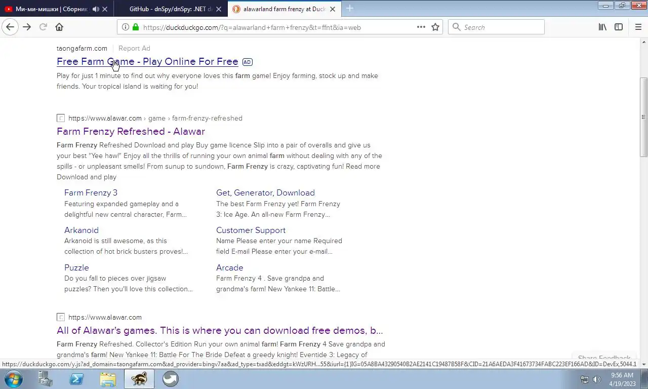Viewport: 648px width, 389px height.
Task: Open the page actions three-dot menu
Action: click(x=421, y=27)
